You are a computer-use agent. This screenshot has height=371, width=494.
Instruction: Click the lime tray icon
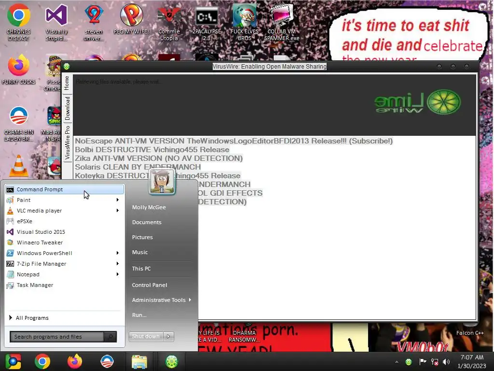click(409, 362)
